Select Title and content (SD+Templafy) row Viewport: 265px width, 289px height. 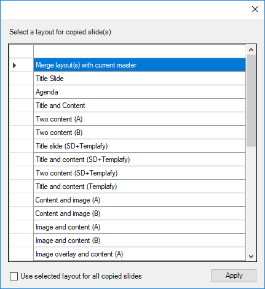point(140,160)
